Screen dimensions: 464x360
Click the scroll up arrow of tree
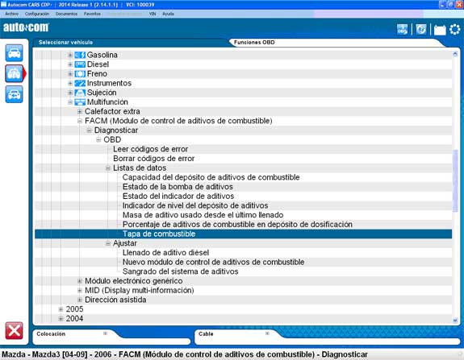(x=455, y=54)
